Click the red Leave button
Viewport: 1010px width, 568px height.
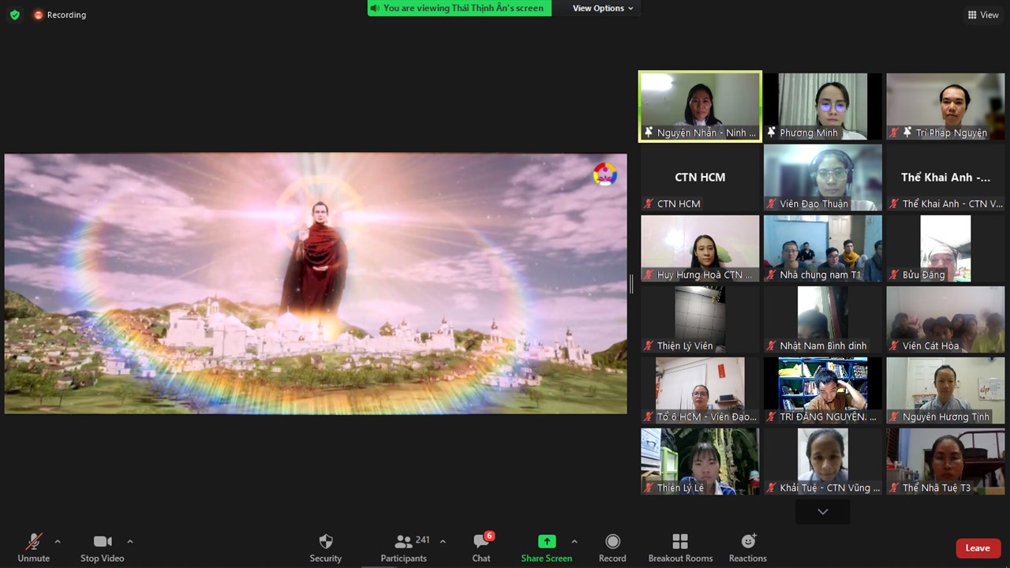pyautogui.click(x=978, y=548)
